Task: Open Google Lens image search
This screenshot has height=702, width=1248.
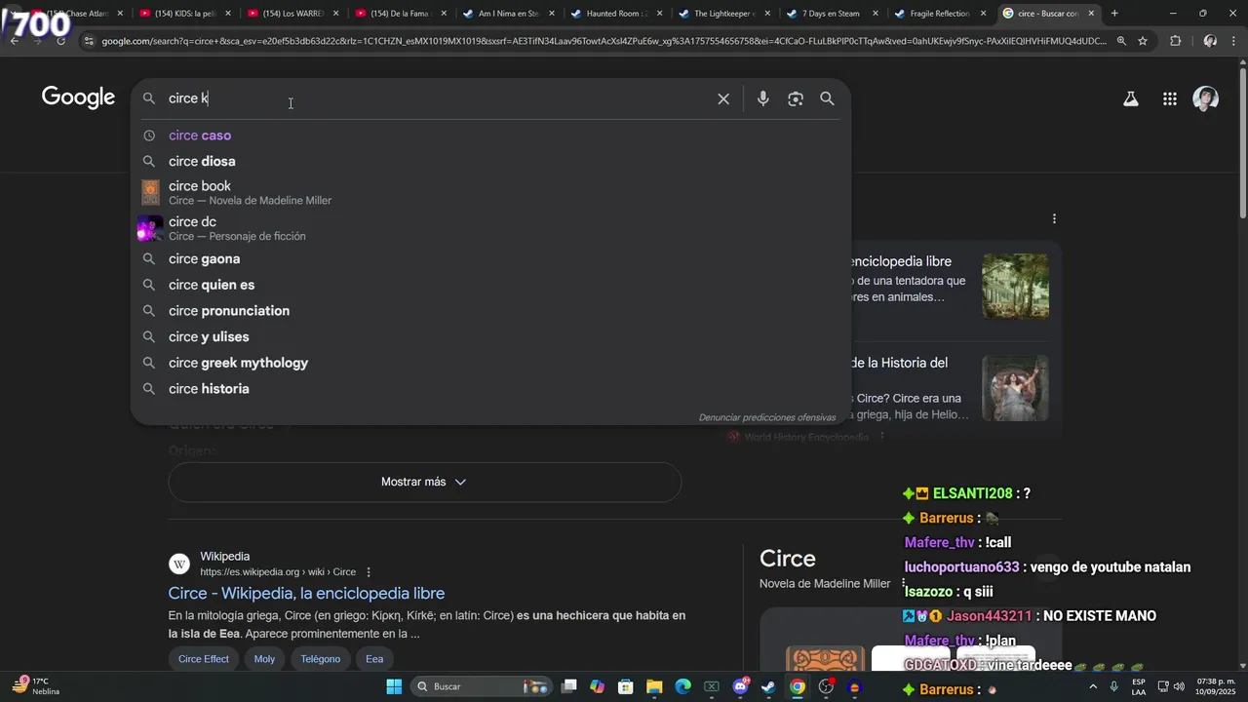Action: point(796,98)
